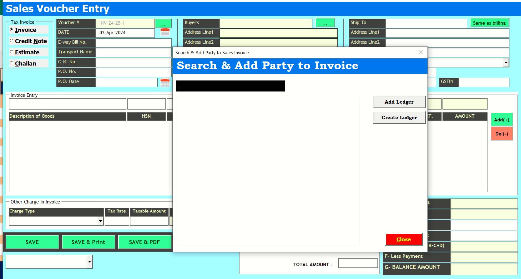This screenshot has height=279, width=521.
Task: Expand the dropdown above the GSTIN field
Action: coord(506,63)
